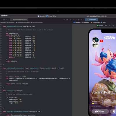Screen dimensions: 116x116
Task: Enable code review arrows in left editor
Action: 64,20
